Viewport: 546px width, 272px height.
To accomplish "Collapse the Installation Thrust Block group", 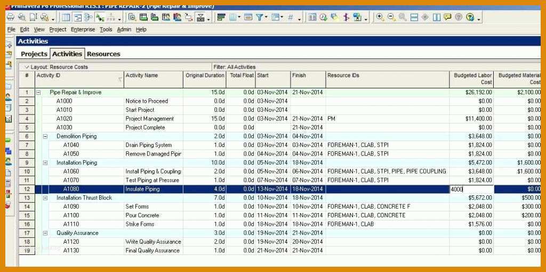I will [45, 197].
